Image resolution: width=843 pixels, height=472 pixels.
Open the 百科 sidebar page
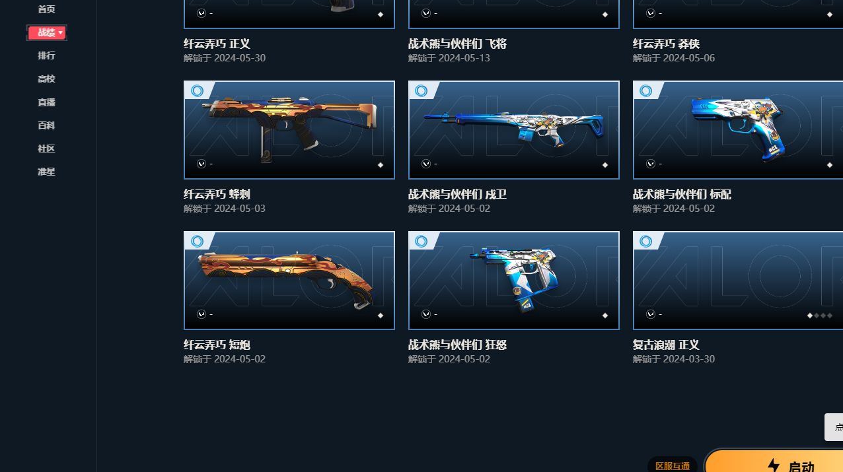tap(46, 125)
